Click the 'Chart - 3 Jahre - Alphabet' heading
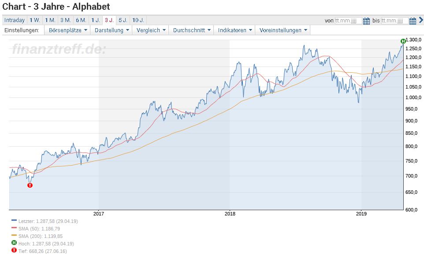Viewport: 424px width, 256px height. [x=56, y=7]
